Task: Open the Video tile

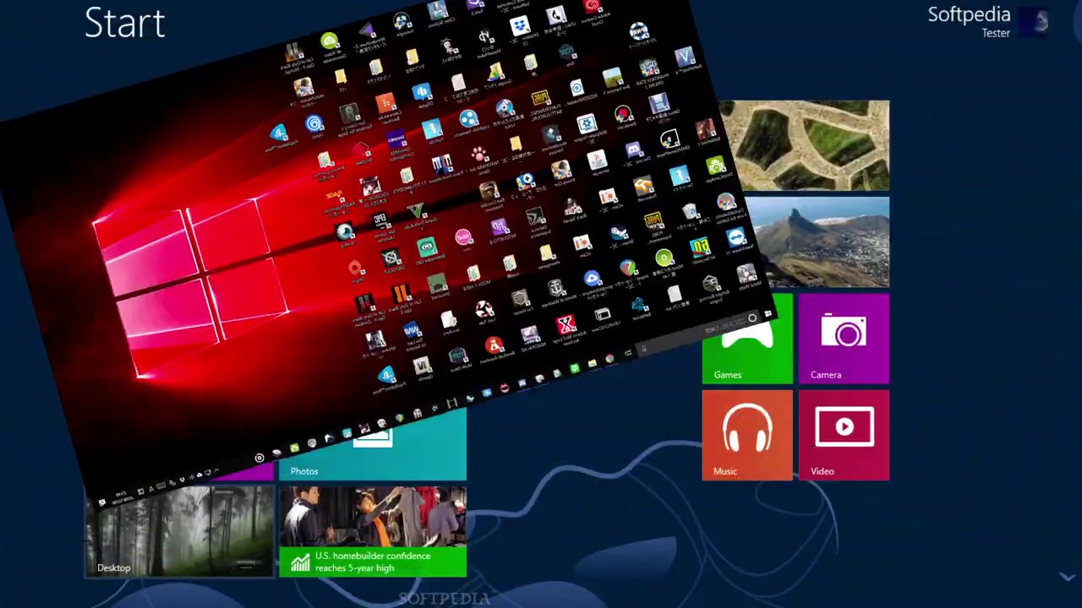Action: [x=844, y=435]
